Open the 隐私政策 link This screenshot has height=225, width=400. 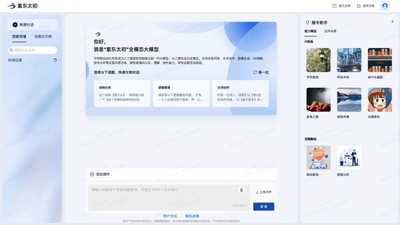[x=192, y=216]
